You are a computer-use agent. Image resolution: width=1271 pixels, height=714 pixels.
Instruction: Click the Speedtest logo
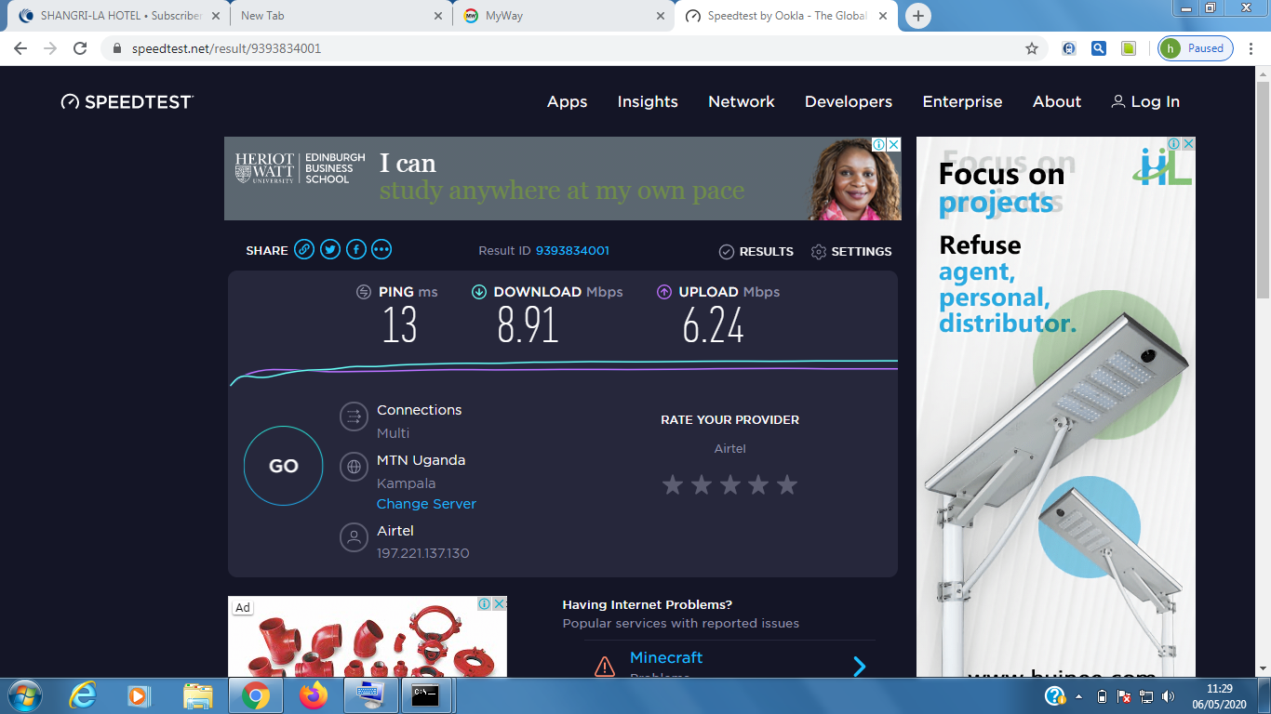click(x=127, y=102)
